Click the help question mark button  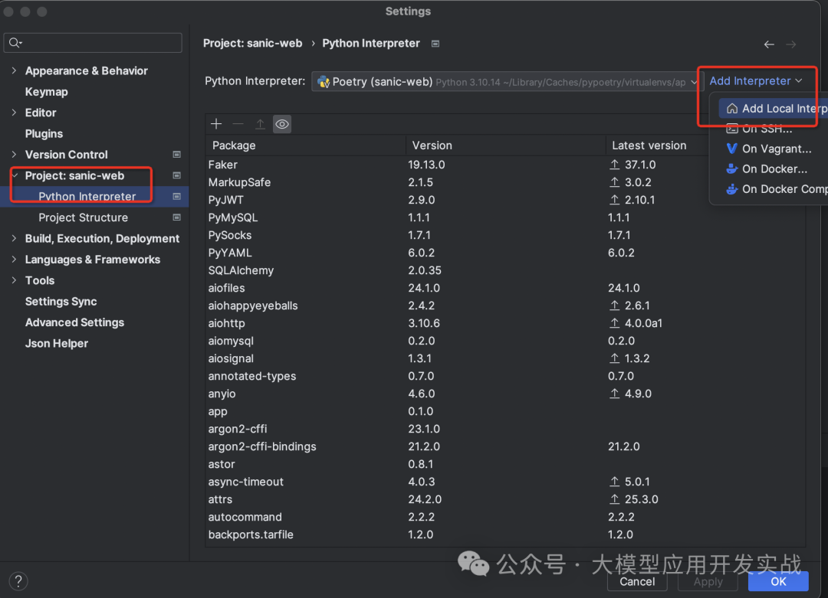click(18, 581)
